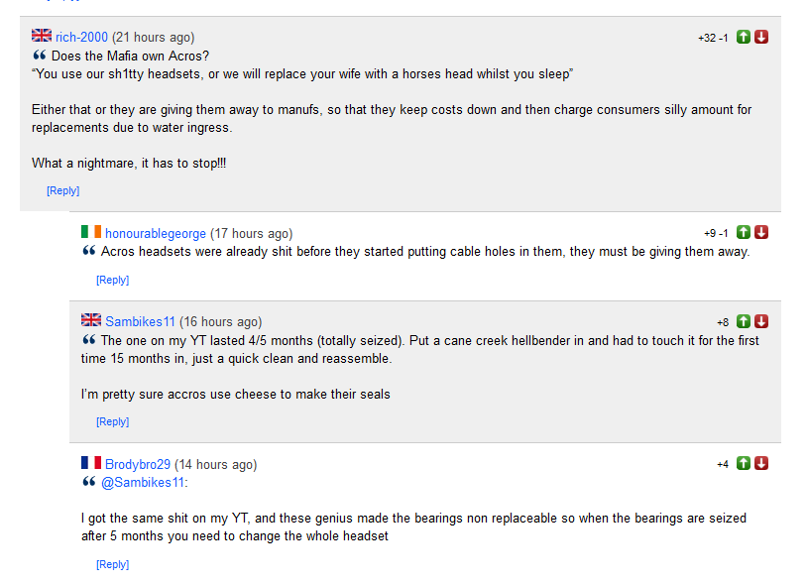Screen dimensions: 808x584
Task: Reply to rich-2000's comment
Action: pos(62,190)
